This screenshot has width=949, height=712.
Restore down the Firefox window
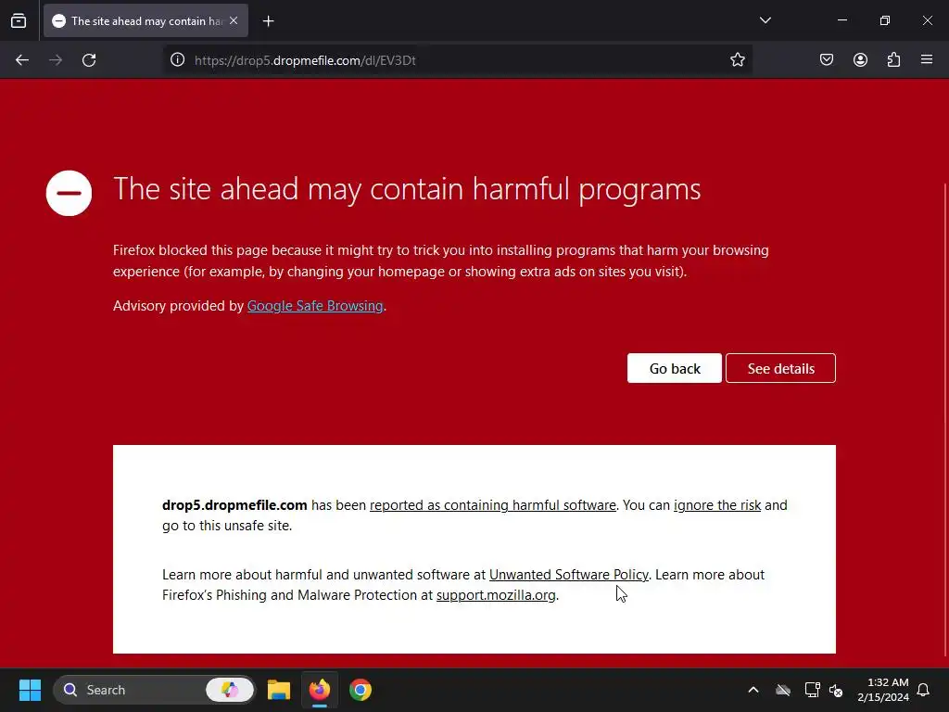pyautogui.click(x=884, y=20)
